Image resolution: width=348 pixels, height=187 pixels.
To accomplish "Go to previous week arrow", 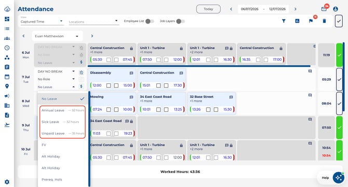I will (x=231, y=9).
